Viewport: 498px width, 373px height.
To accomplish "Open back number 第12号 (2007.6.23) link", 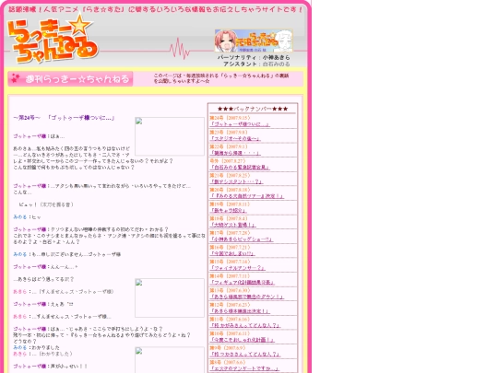I will point(240,311).
